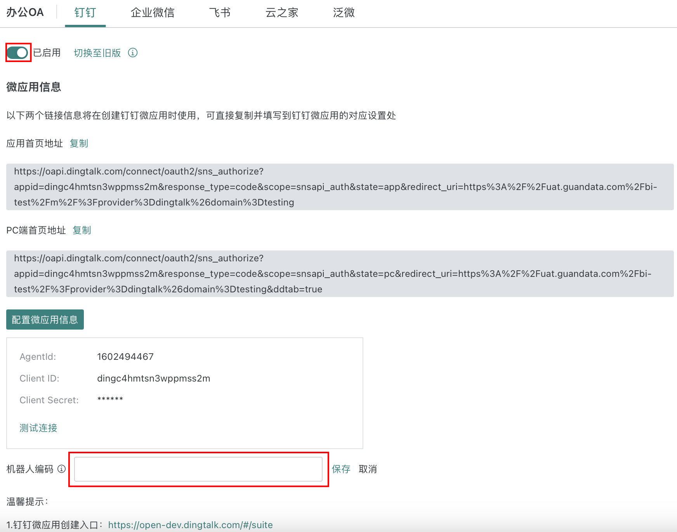The image size is (677, 532).
Task: Open the open-dev.dingtalk.com suite link
Action: tap(190, 525)
